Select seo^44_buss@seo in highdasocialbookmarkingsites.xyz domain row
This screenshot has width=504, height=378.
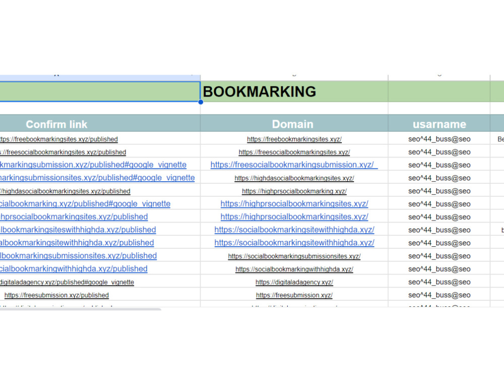coord(439,178)
